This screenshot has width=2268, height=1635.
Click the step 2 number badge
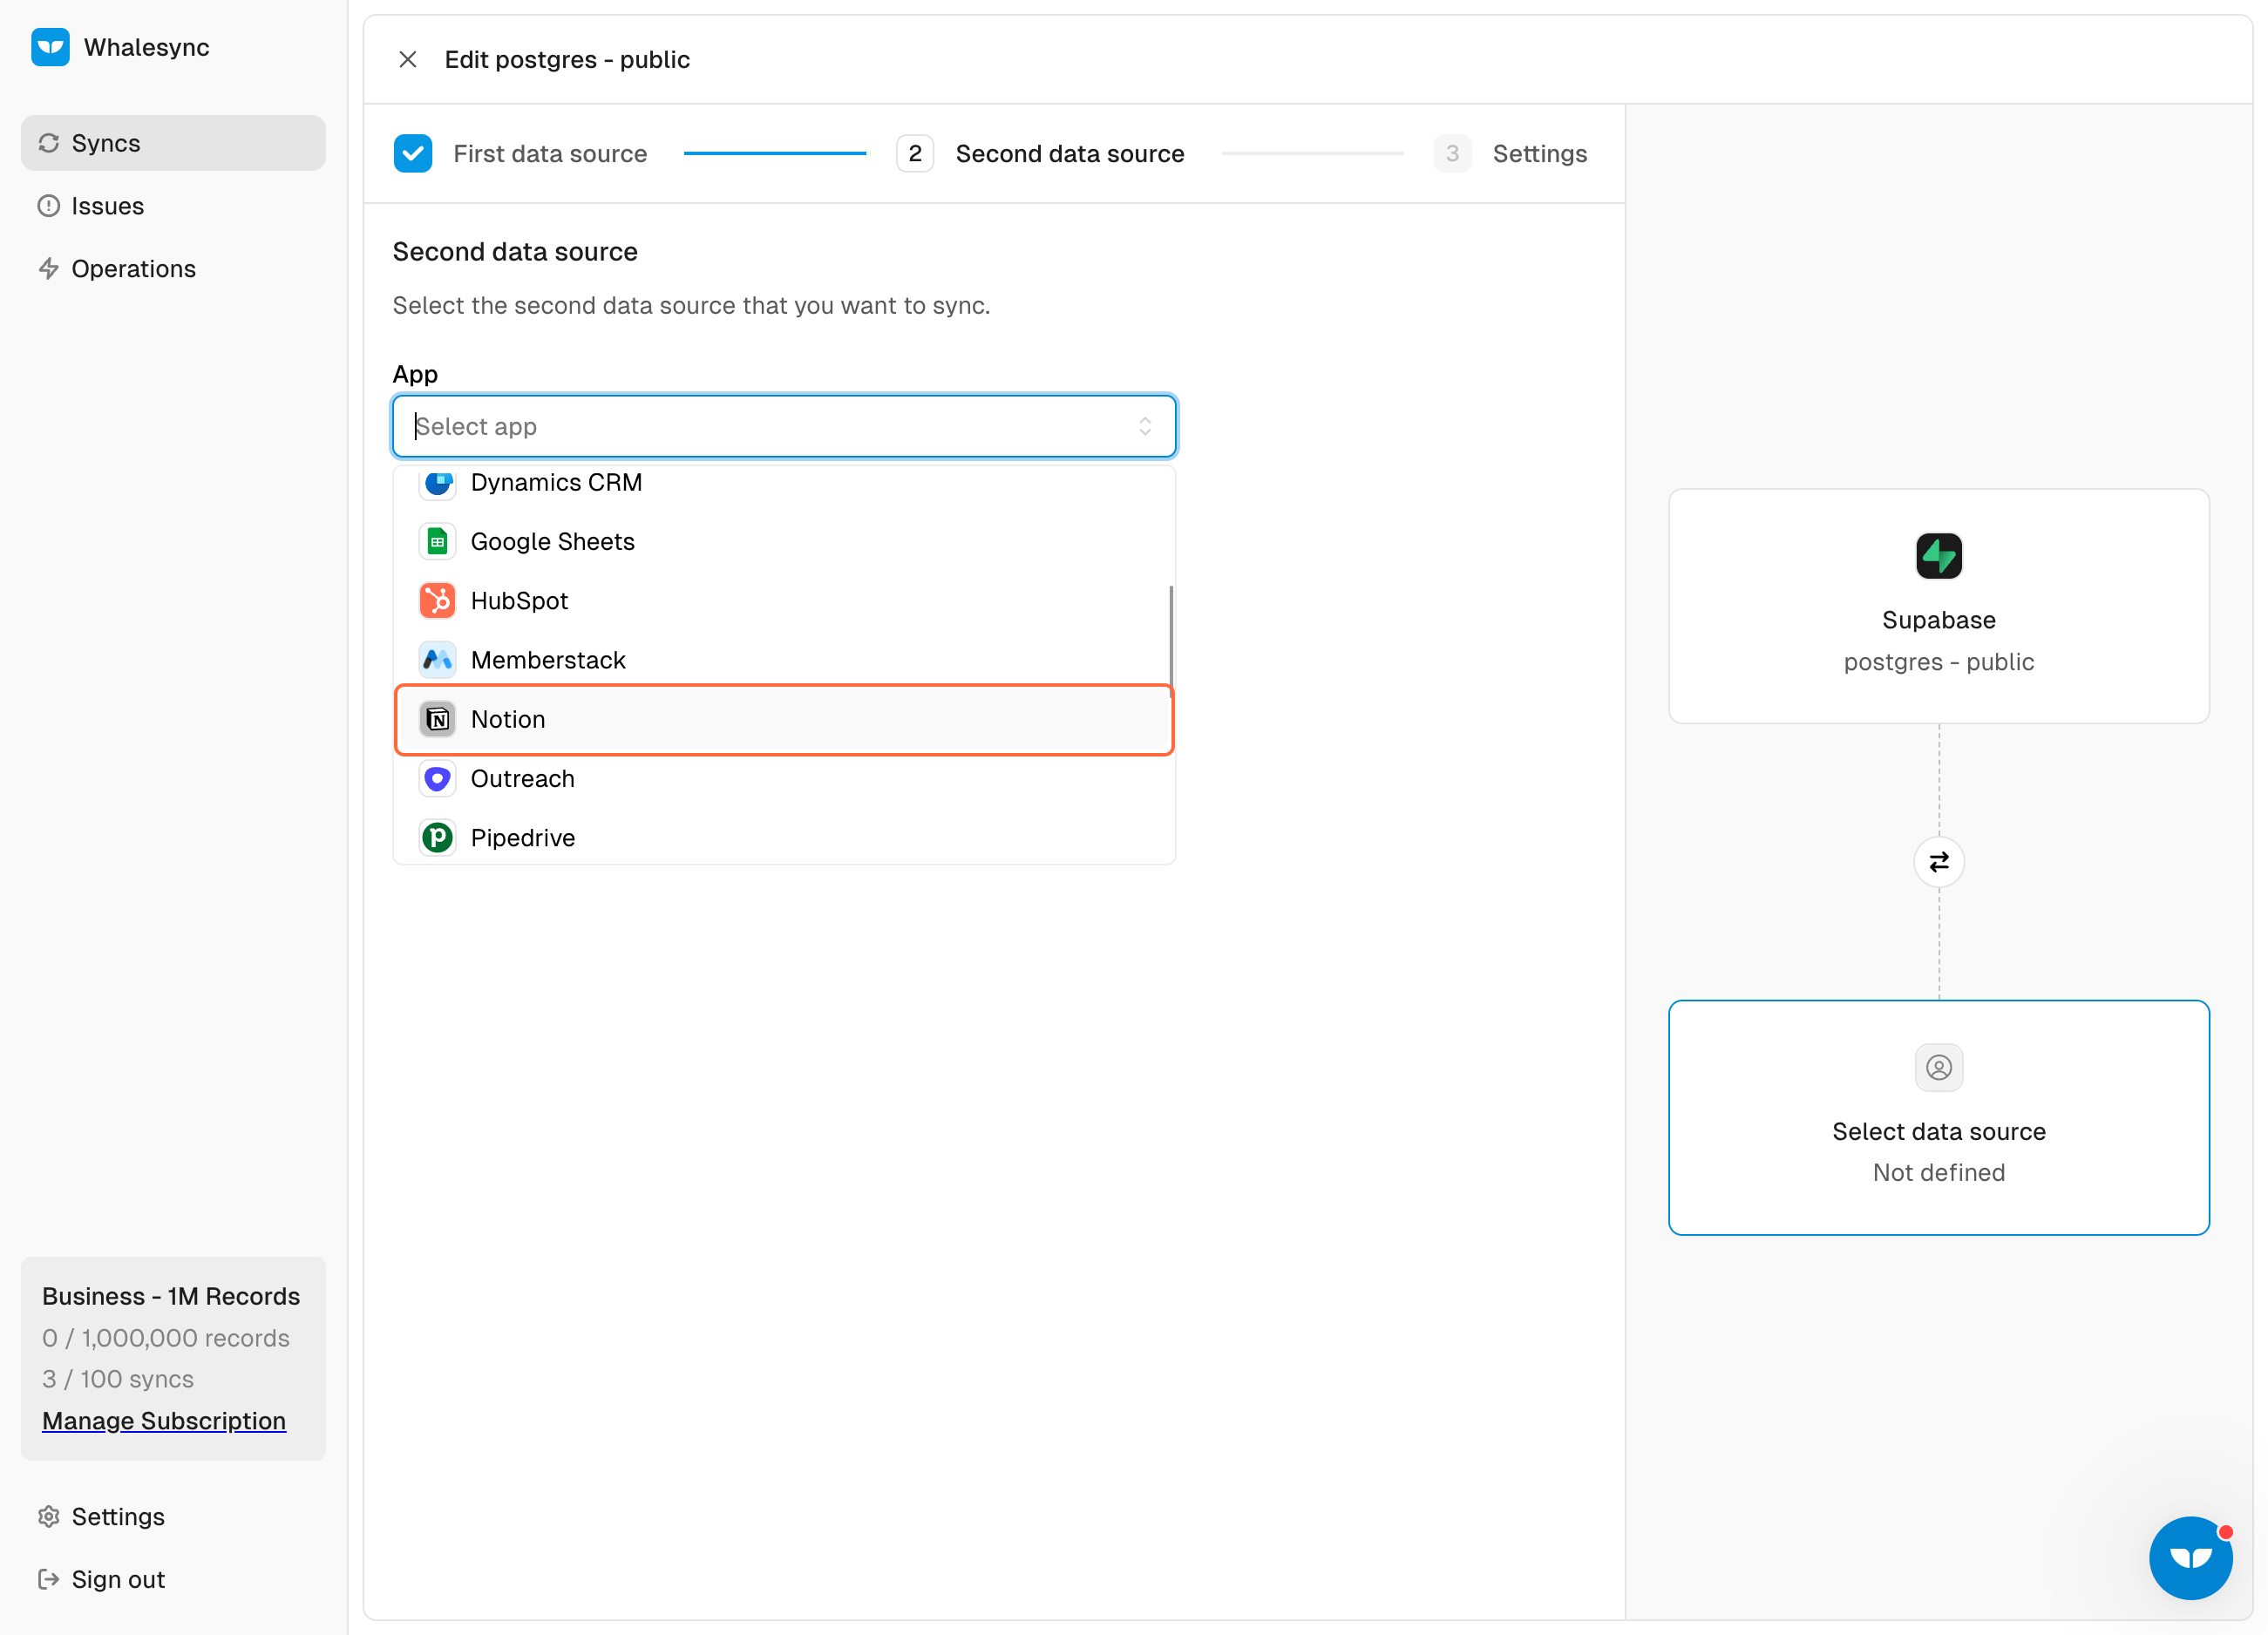point(915,153)
